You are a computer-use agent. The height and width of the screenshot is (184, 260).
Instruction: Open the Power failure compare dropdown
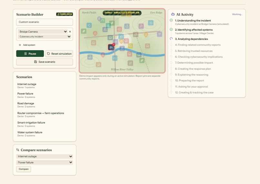pyautogui.click(x=45, y=162)
